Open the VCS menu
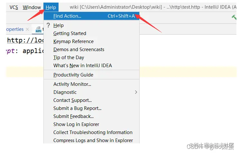239x153 pixels. click(x=14, y=7)
